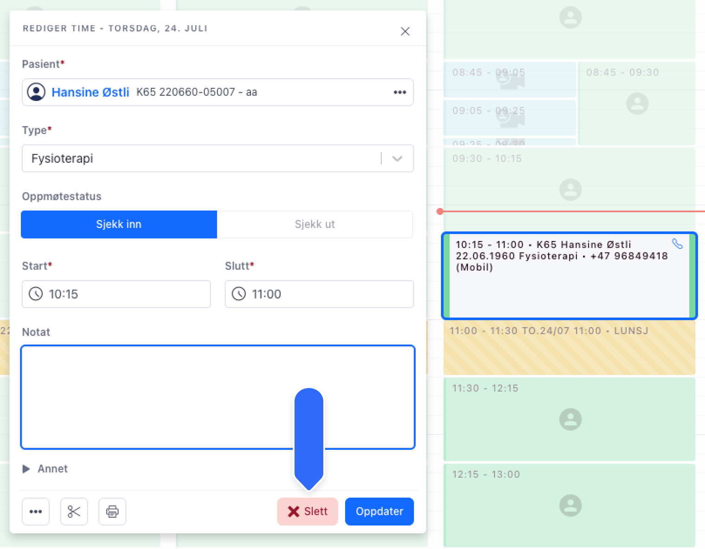Open the Type dropdown chevron
This screenshot has width=705, height=549.
(x=397, y=158)
